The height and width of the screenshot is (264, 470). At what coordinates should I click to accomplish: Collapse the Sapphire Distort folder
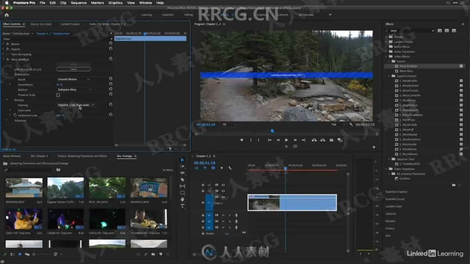(389, 76)
